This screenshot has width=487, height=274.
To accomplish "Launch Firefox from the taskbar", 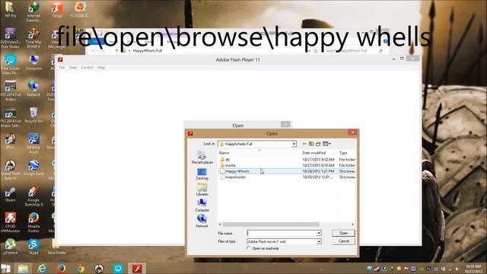I will (61, 269).
